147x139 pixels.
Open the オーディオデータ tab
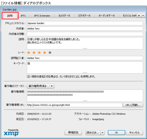(107, 16)
